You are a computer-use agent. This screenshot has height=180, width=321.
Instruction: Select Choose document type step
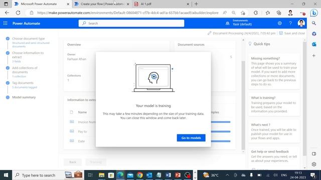click(x=28, y=38)
